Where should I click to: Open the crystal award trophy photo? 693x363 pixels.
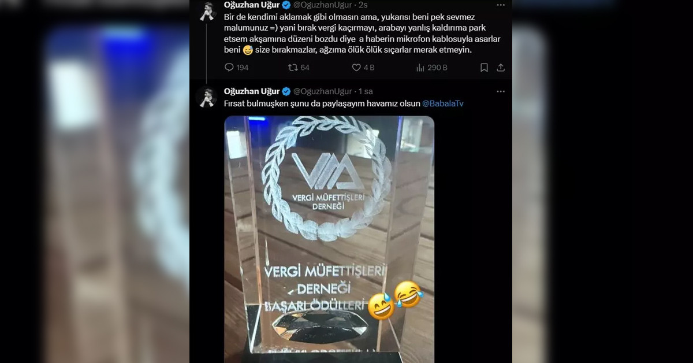329,239
